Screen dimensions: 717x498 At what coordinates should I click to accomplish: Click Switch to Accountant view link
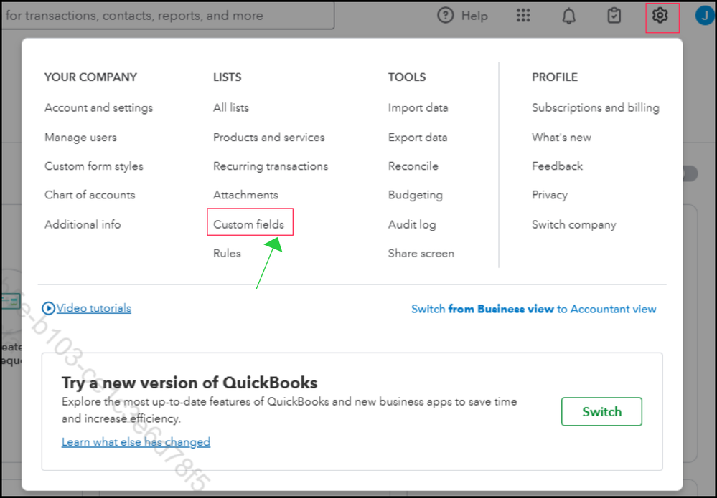point(533,310)
